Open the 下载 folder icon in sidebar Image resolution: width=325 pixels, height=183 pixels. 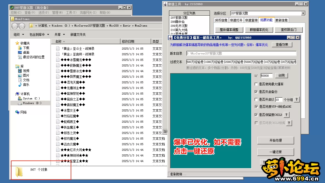20,48
